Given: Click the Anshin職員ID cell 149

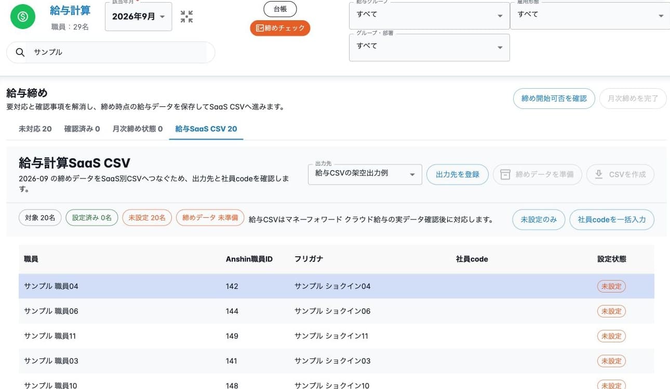Looking at the screenshot, I should pos(232,336).
